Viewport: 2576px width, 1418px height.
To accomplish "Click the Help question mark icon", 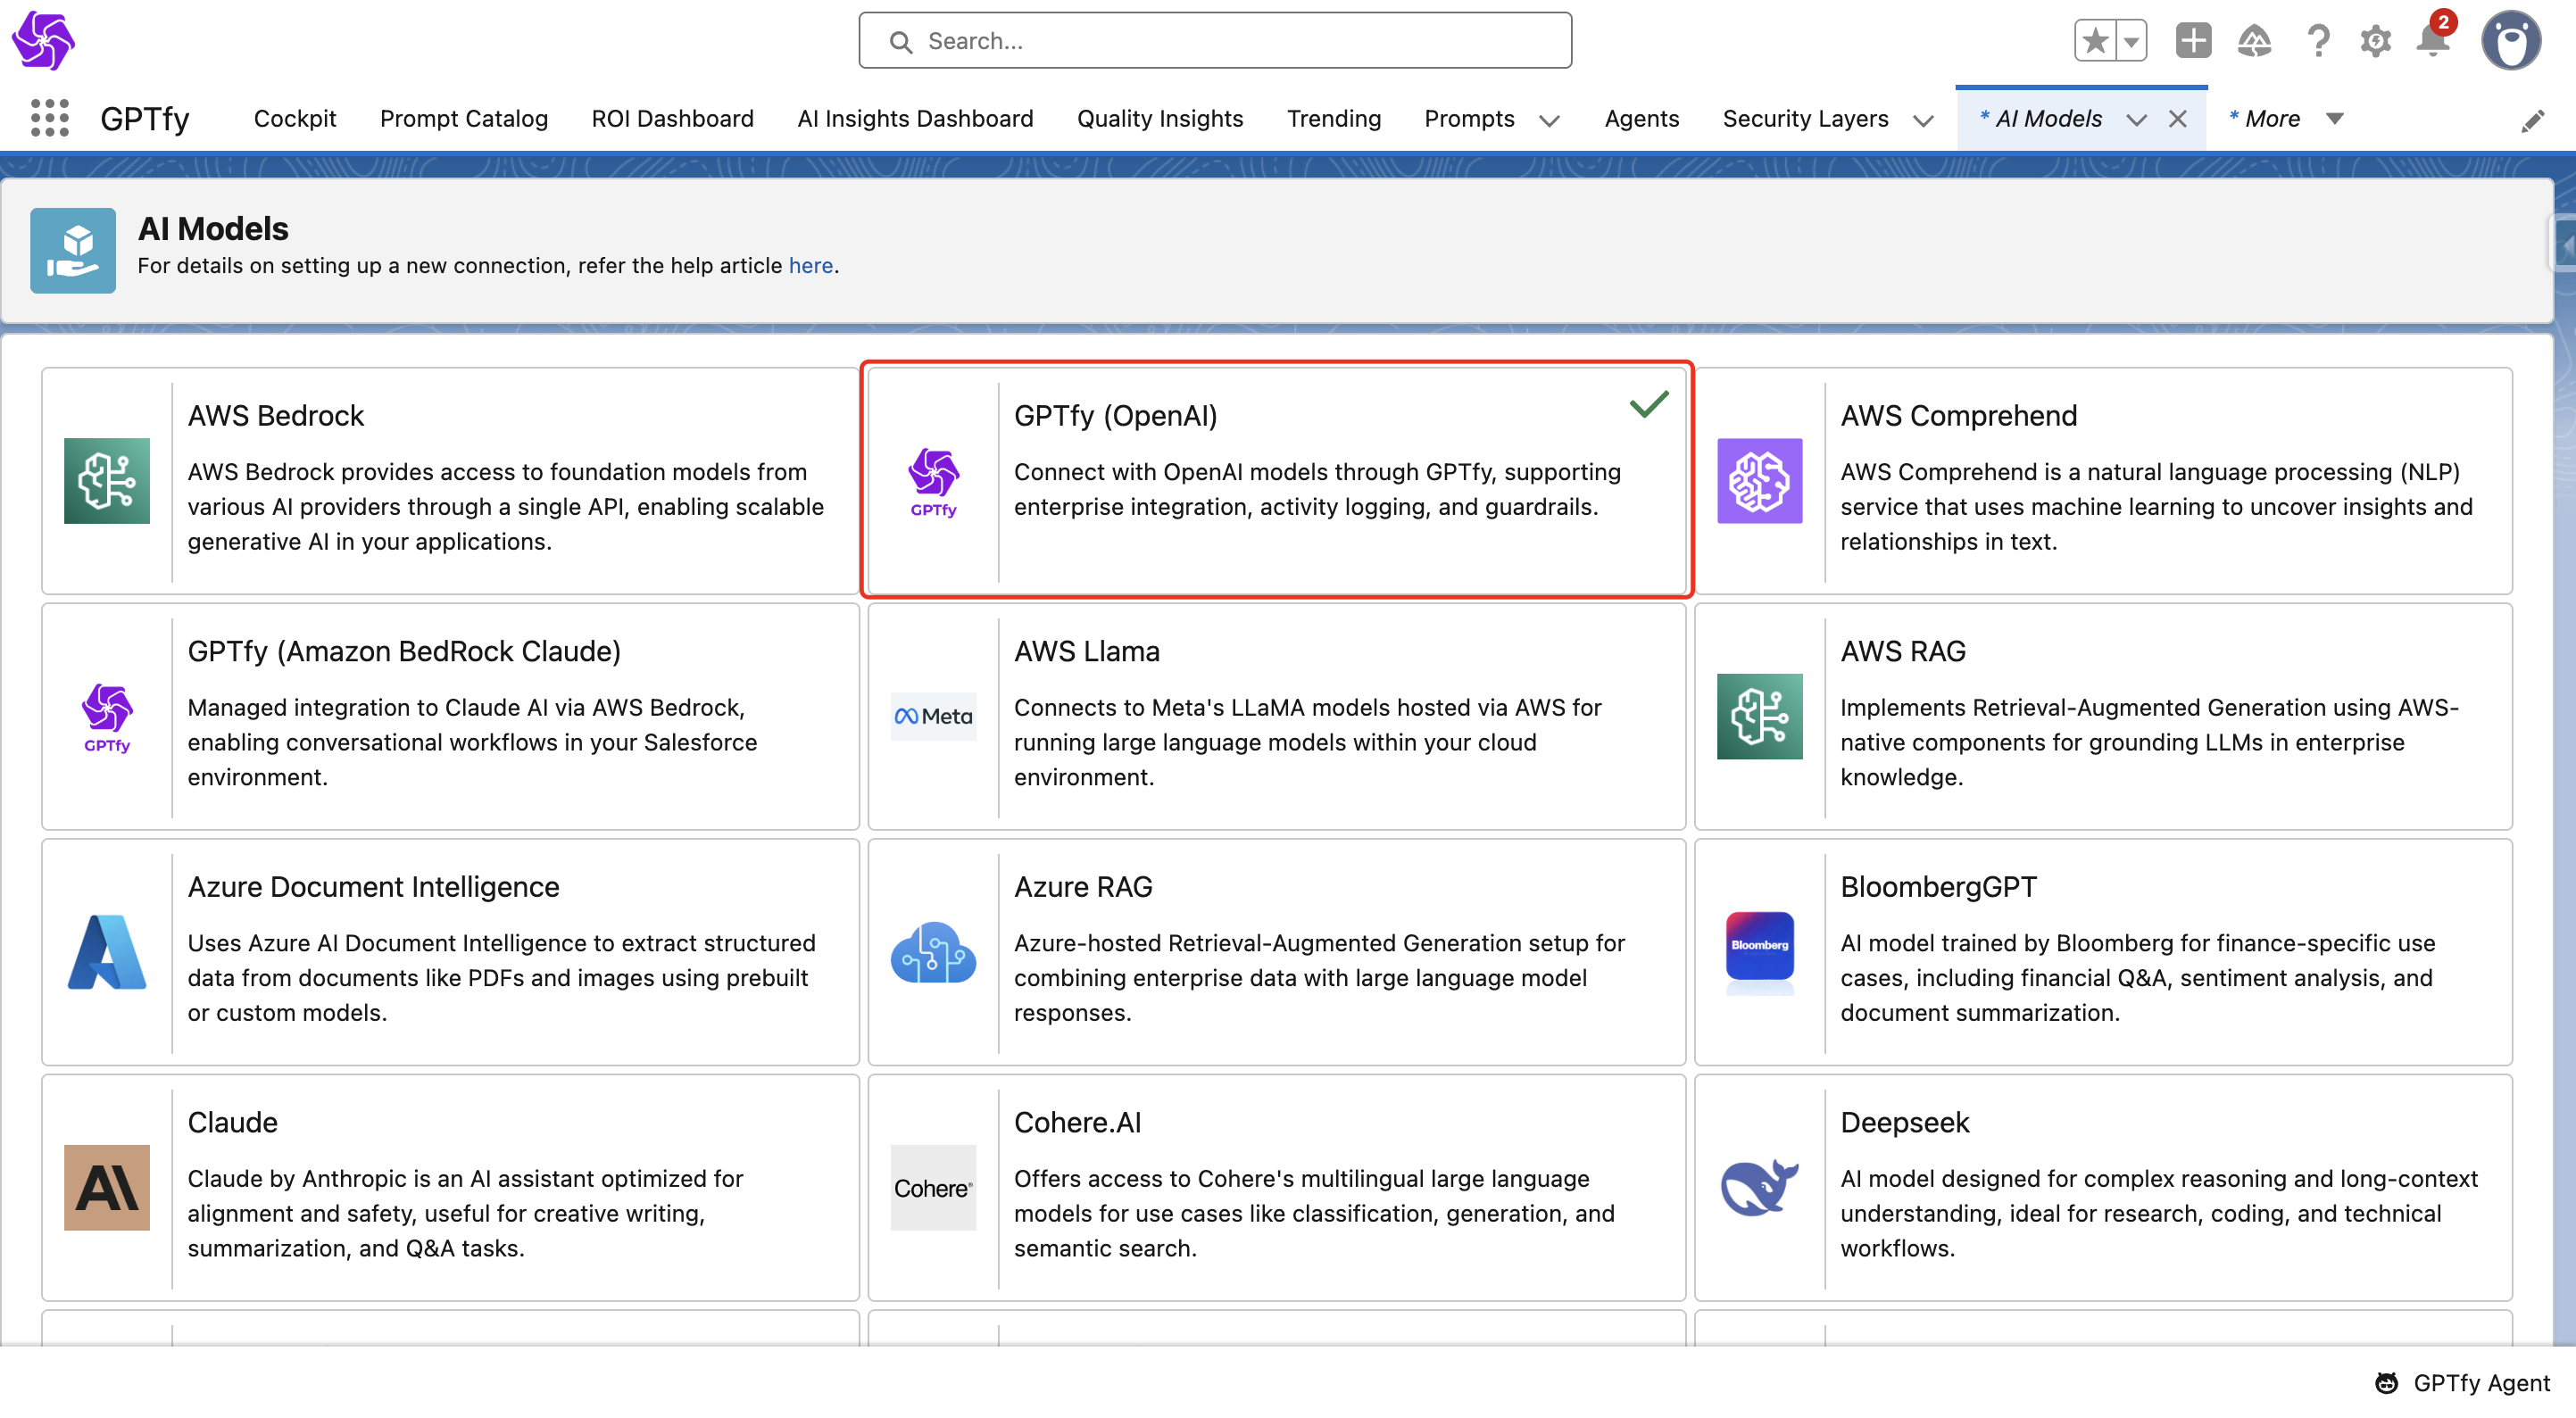I will (2318, 41).
